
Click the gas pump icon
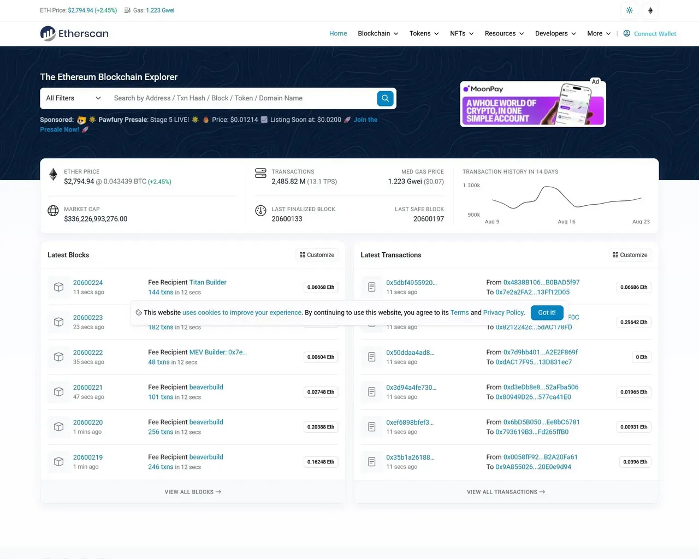click(x=127, y=10)
